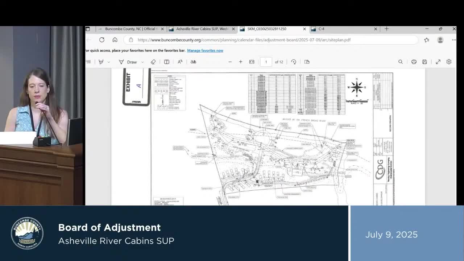Save the PDF with the disk icon
Screen dimensions: 464x261
[424, 62]
